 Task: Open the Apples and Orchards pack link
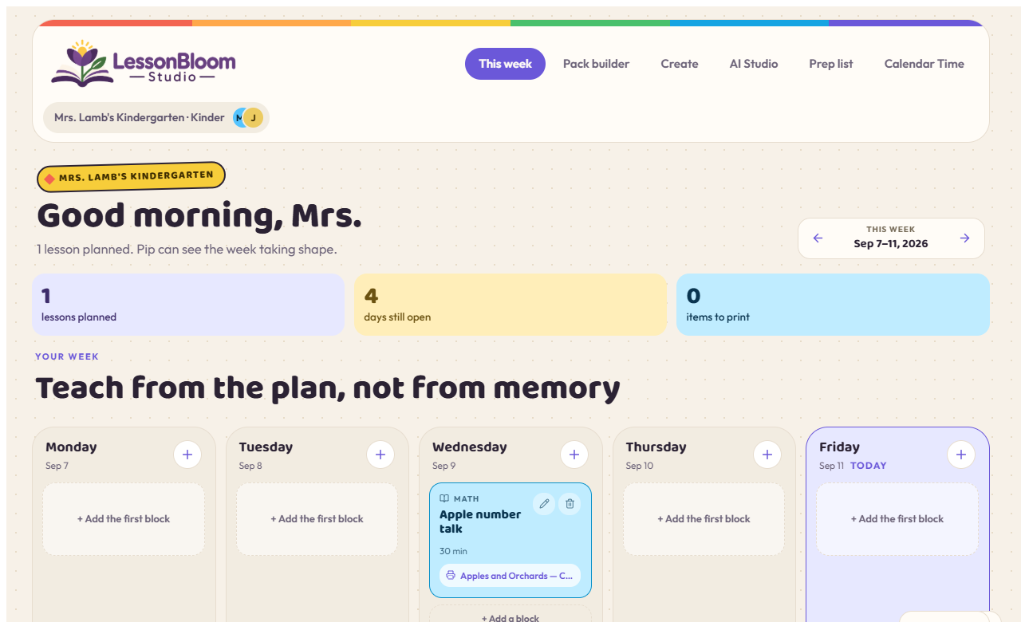tap(510, 576)
